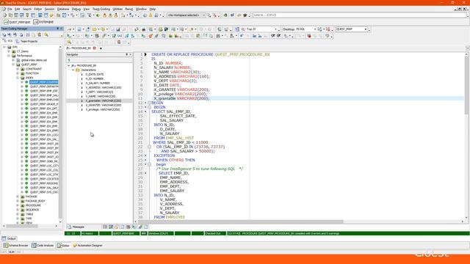Image resolution: width=470 pixels, height=264 pixels.
Task: Pin the Navigator panel
Action: [x=127, y=54]
